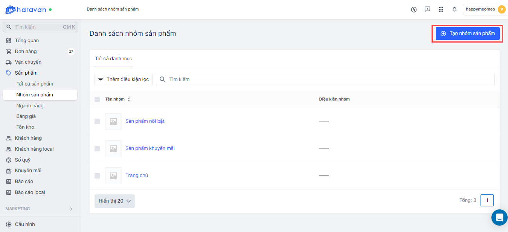Open the notifications bell icon

click(455, 9)
